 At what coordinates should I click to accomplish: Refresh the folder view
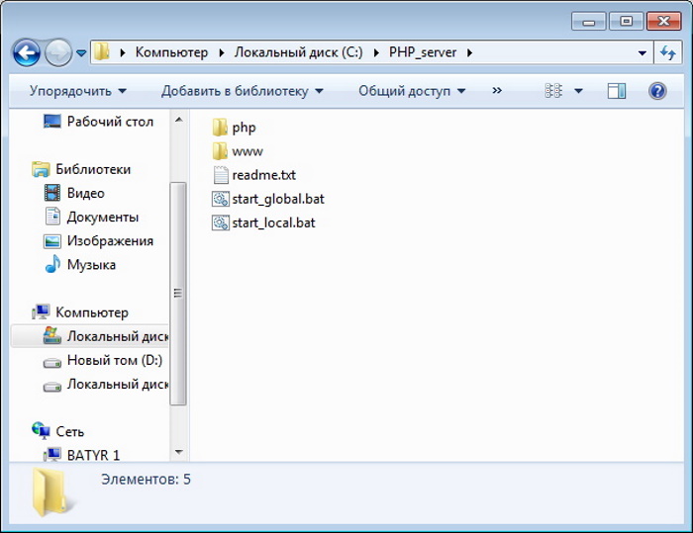(667, 53)
